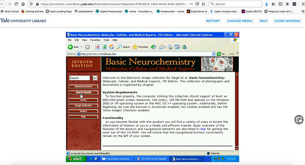305x165 pixels.
Task: Click scroll up arrow of content pane
Action: tap(237, 74)
